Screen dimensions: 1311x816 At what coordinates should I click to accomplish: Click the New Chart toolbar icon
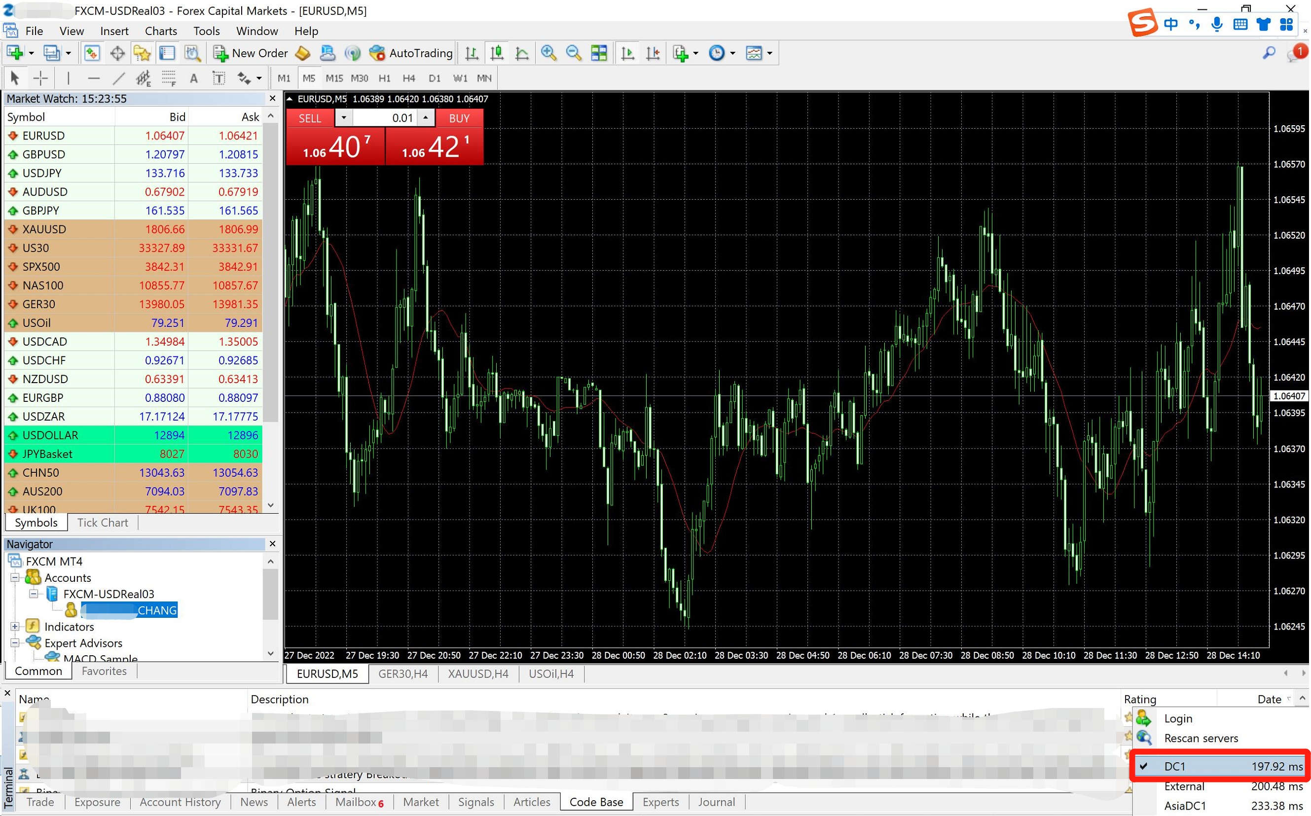pos(15,53)
